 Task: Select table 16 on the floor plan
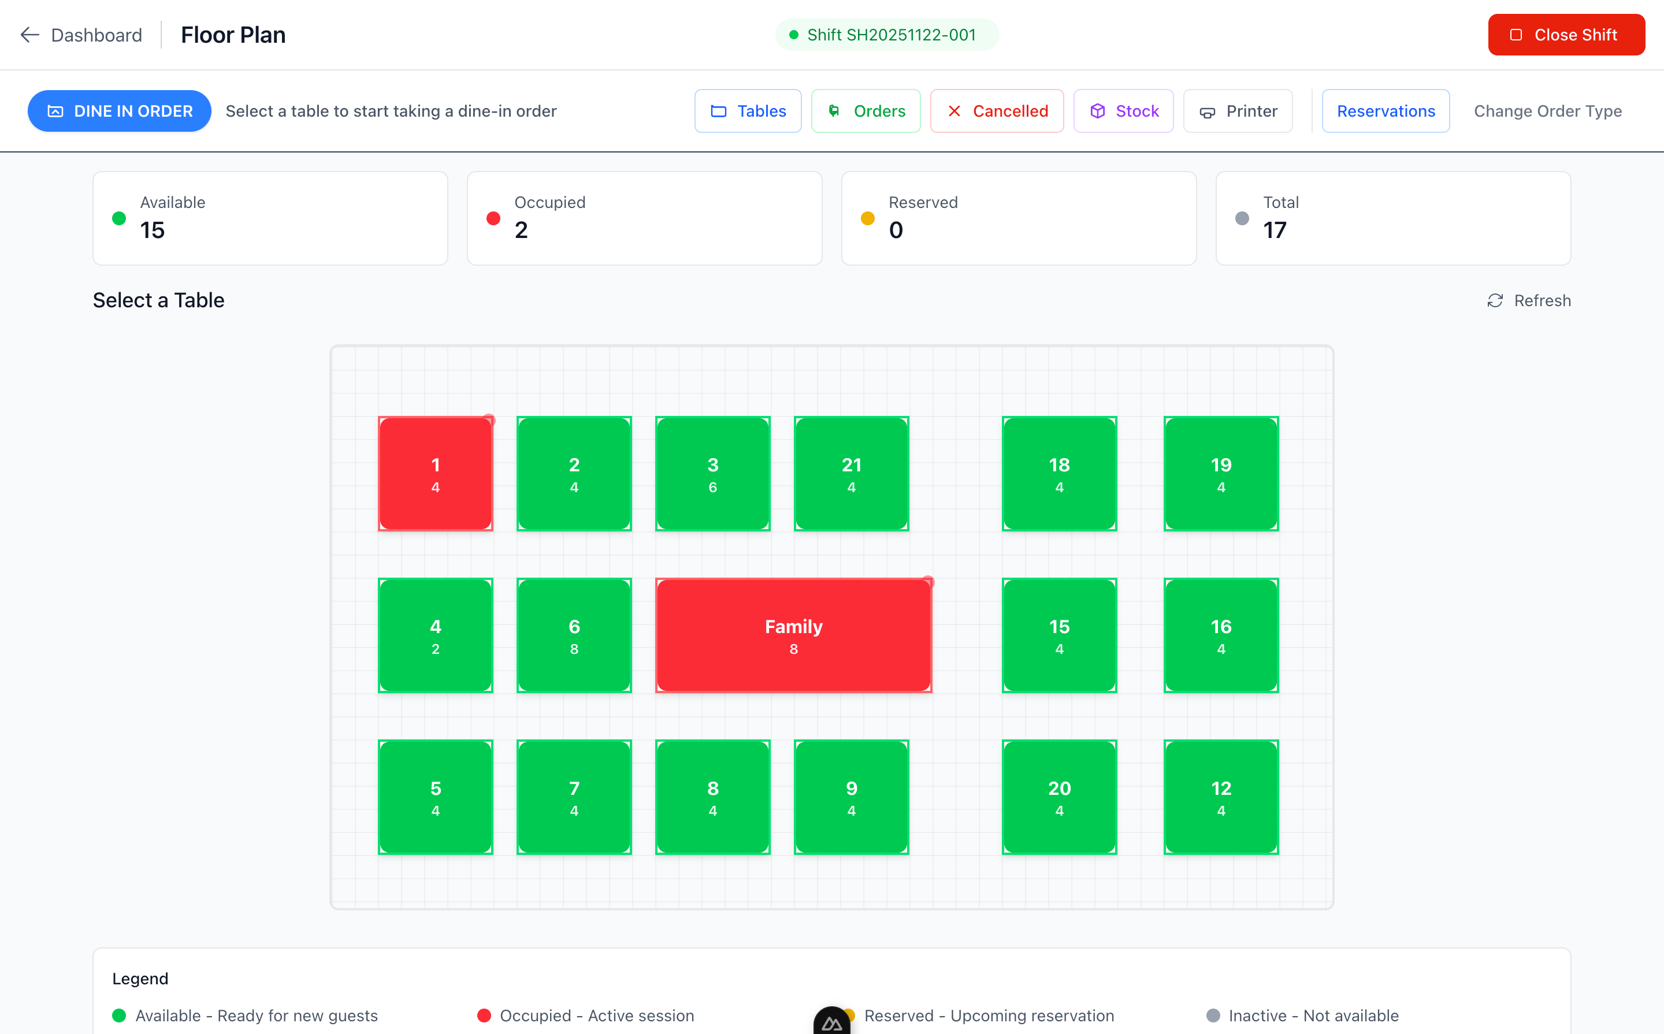tap(1221, 635)
